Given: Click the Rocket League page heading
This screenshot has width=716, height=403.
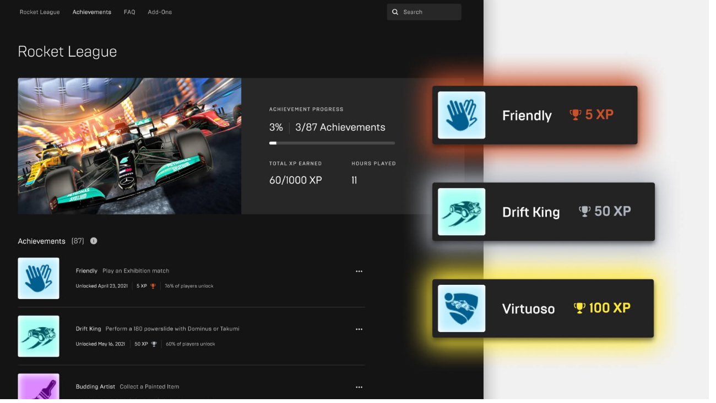Looking at the screenshot, I should pos(67,52).
